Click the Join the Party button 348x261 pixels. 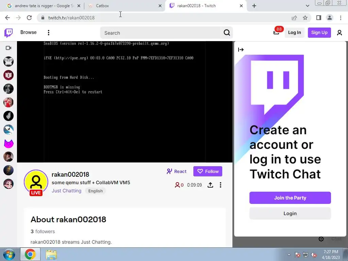[290, 198]
